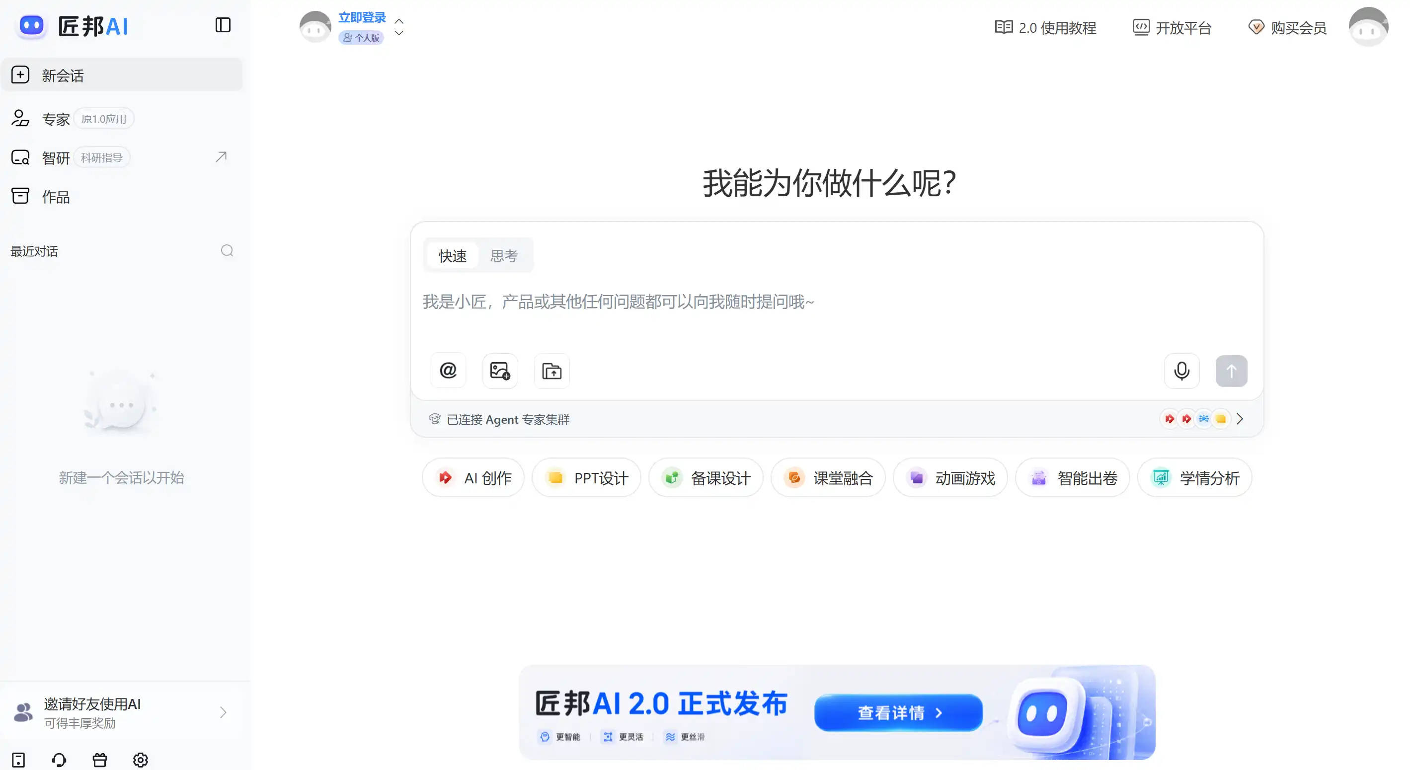
Task: Click the add image icon
Action: click(500, 371)
